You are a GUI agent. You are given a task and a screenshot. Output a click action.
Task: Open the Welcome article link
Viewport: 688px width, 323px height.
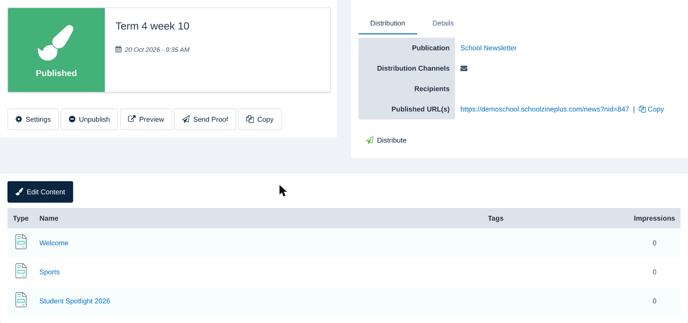click(x=54, y=243)
